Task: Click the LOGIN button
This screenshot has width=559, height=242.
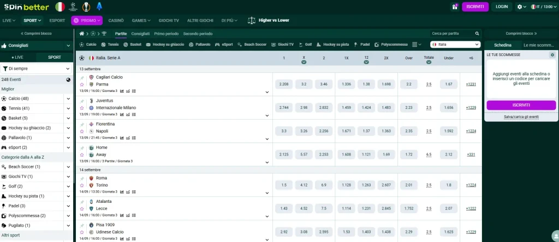Action: pos(502,7)
